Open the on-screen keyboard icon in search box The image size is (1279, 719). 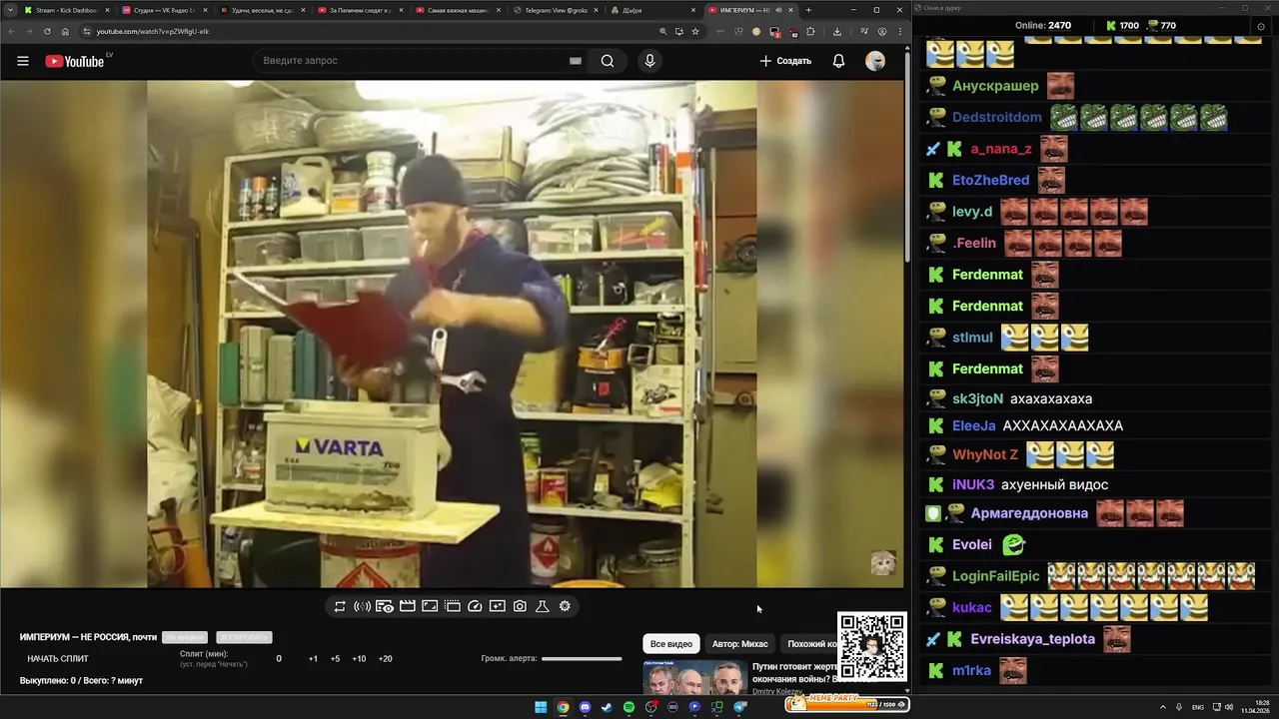(x=576, y=61)
